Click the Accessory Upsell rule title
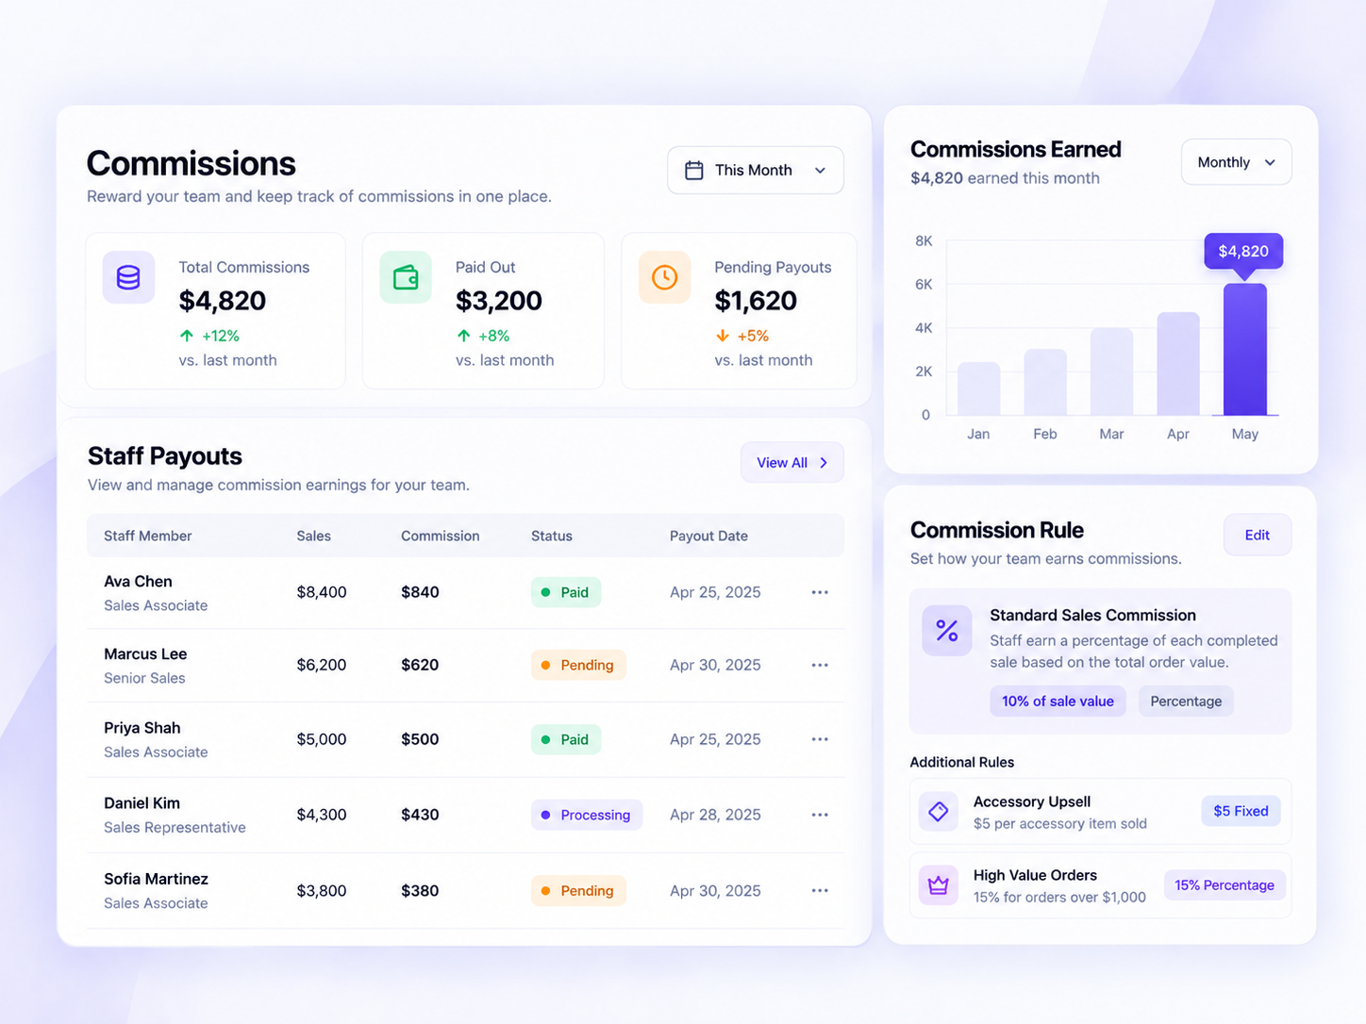 (1032, 801)
